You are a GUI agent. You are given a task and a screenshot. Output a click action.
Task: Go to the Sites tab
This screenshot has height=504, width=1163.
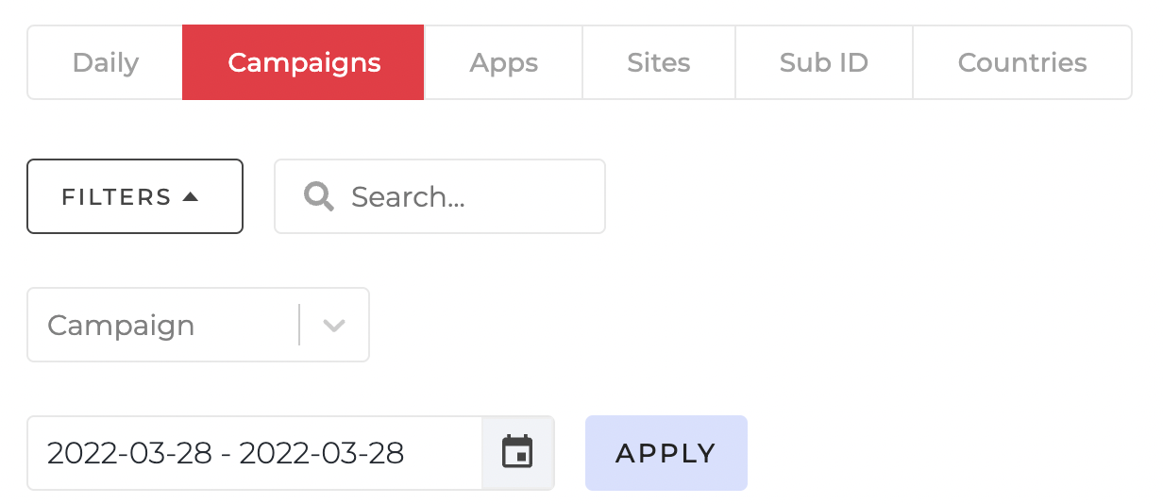(659, 62)
